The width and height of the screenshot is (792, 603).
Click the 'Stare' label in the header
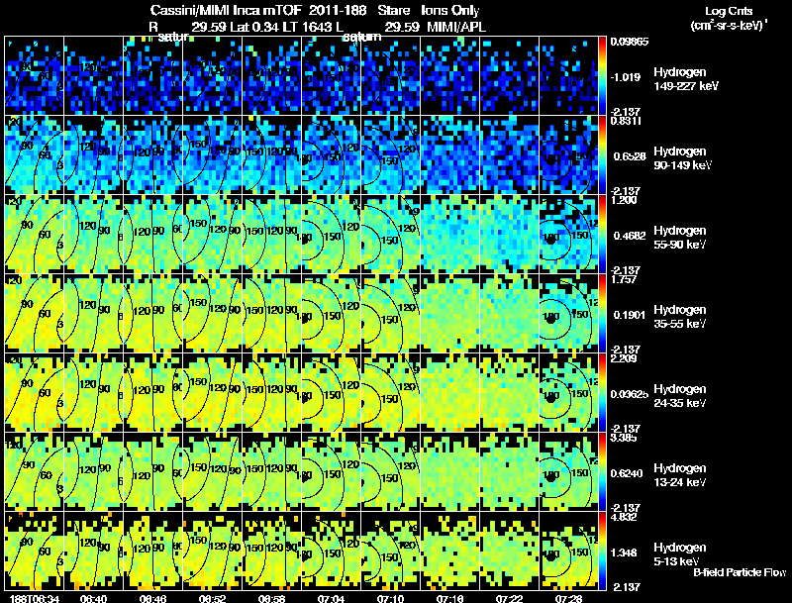(393, 11)
